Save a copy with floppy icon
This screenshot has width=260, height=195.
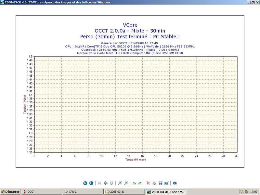[161, 183]
